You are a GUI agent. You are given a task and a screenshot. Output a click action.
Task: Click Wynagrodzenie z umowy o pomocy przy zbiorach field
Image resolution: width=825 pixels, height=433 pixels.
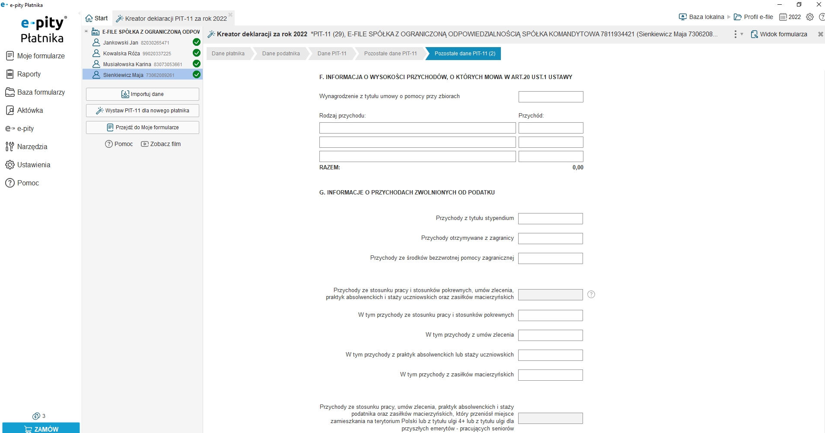tap(551, 97)
